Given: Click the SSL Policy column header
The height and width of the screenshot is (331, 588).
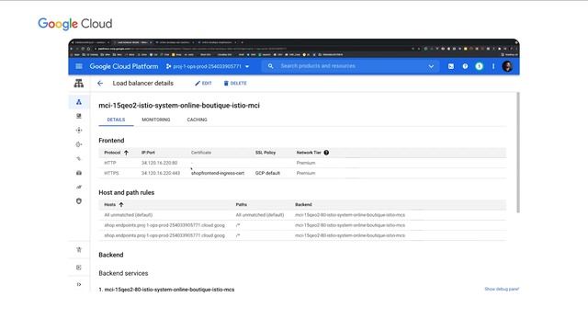Looking at the screenshot, I should 266,153.
